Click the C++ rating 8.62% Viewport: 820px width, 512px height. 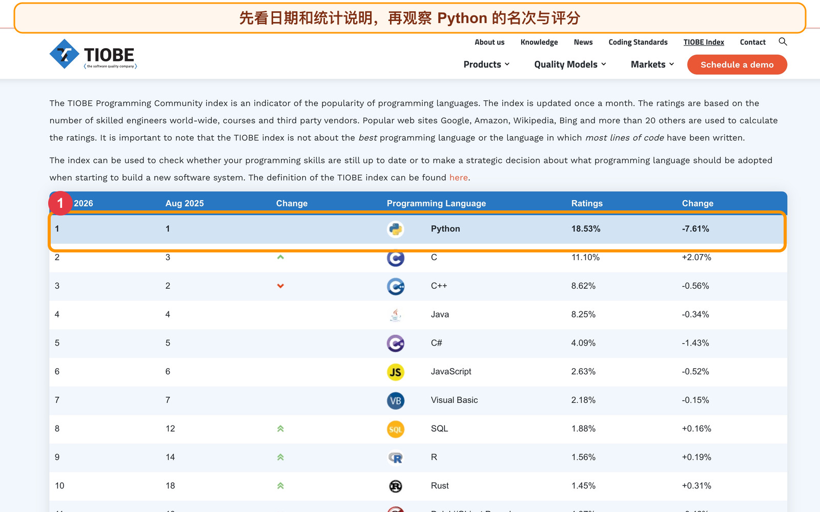pyautogui.click(x=583, y=286)
